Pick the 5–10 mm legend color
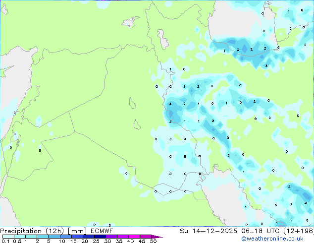Screen dimensions: 314x243 coord(54,237)
